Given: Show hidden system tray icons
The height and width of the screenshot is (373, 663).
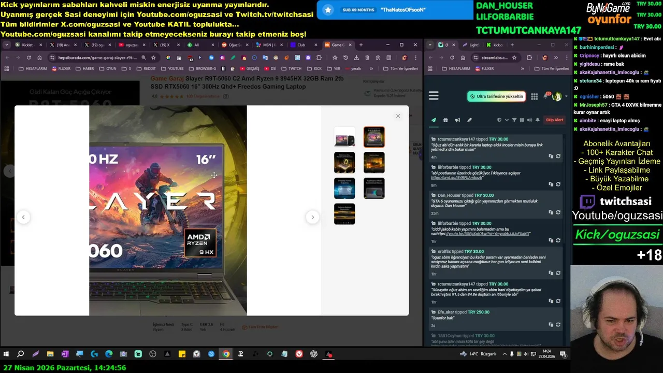Looking at the screenshot, I should [x=505, y=354].
